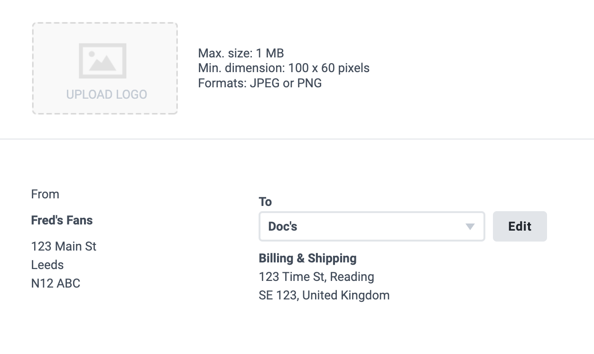Screen dimensions: 594x354
Task: Click the To label above dropdown
Action: click(x=265, y=202)
